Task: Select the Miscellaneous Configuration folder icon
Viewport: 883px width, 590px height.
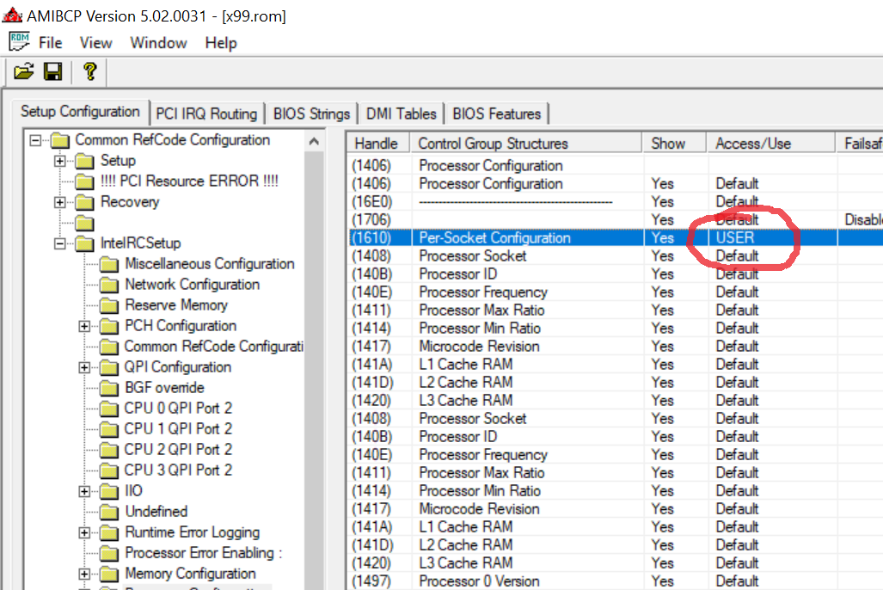Action: coord(108,264)
